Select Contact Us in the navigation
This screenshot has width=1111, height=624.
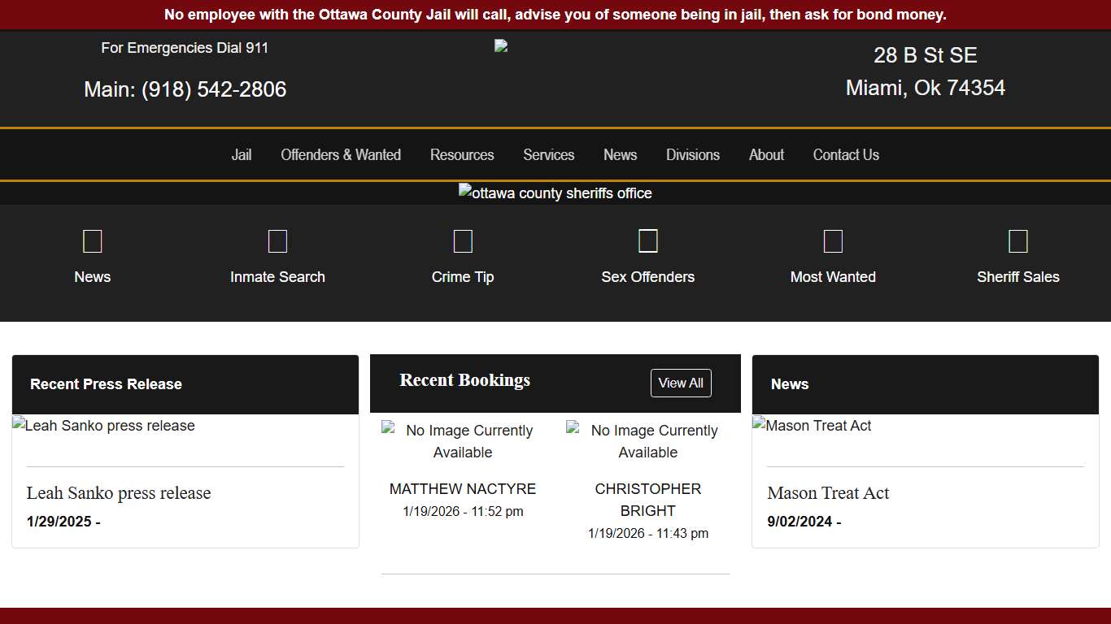click(846, 154)
